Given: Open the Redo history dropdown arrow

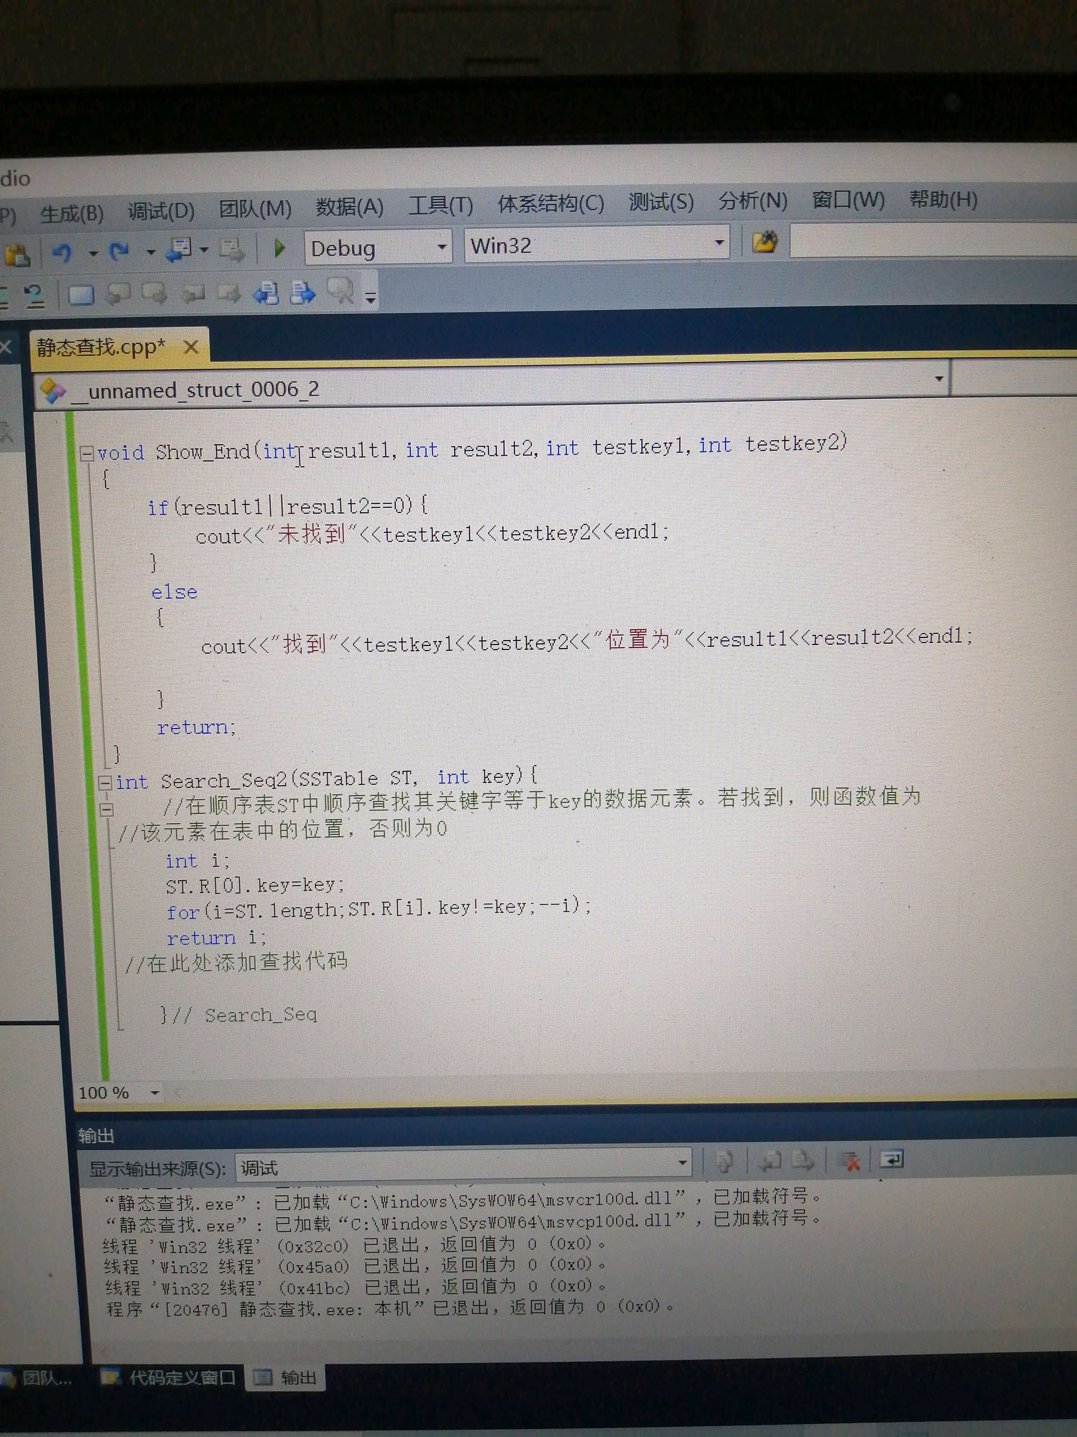Looking at the screenshot, I should (x=151, y=251).
